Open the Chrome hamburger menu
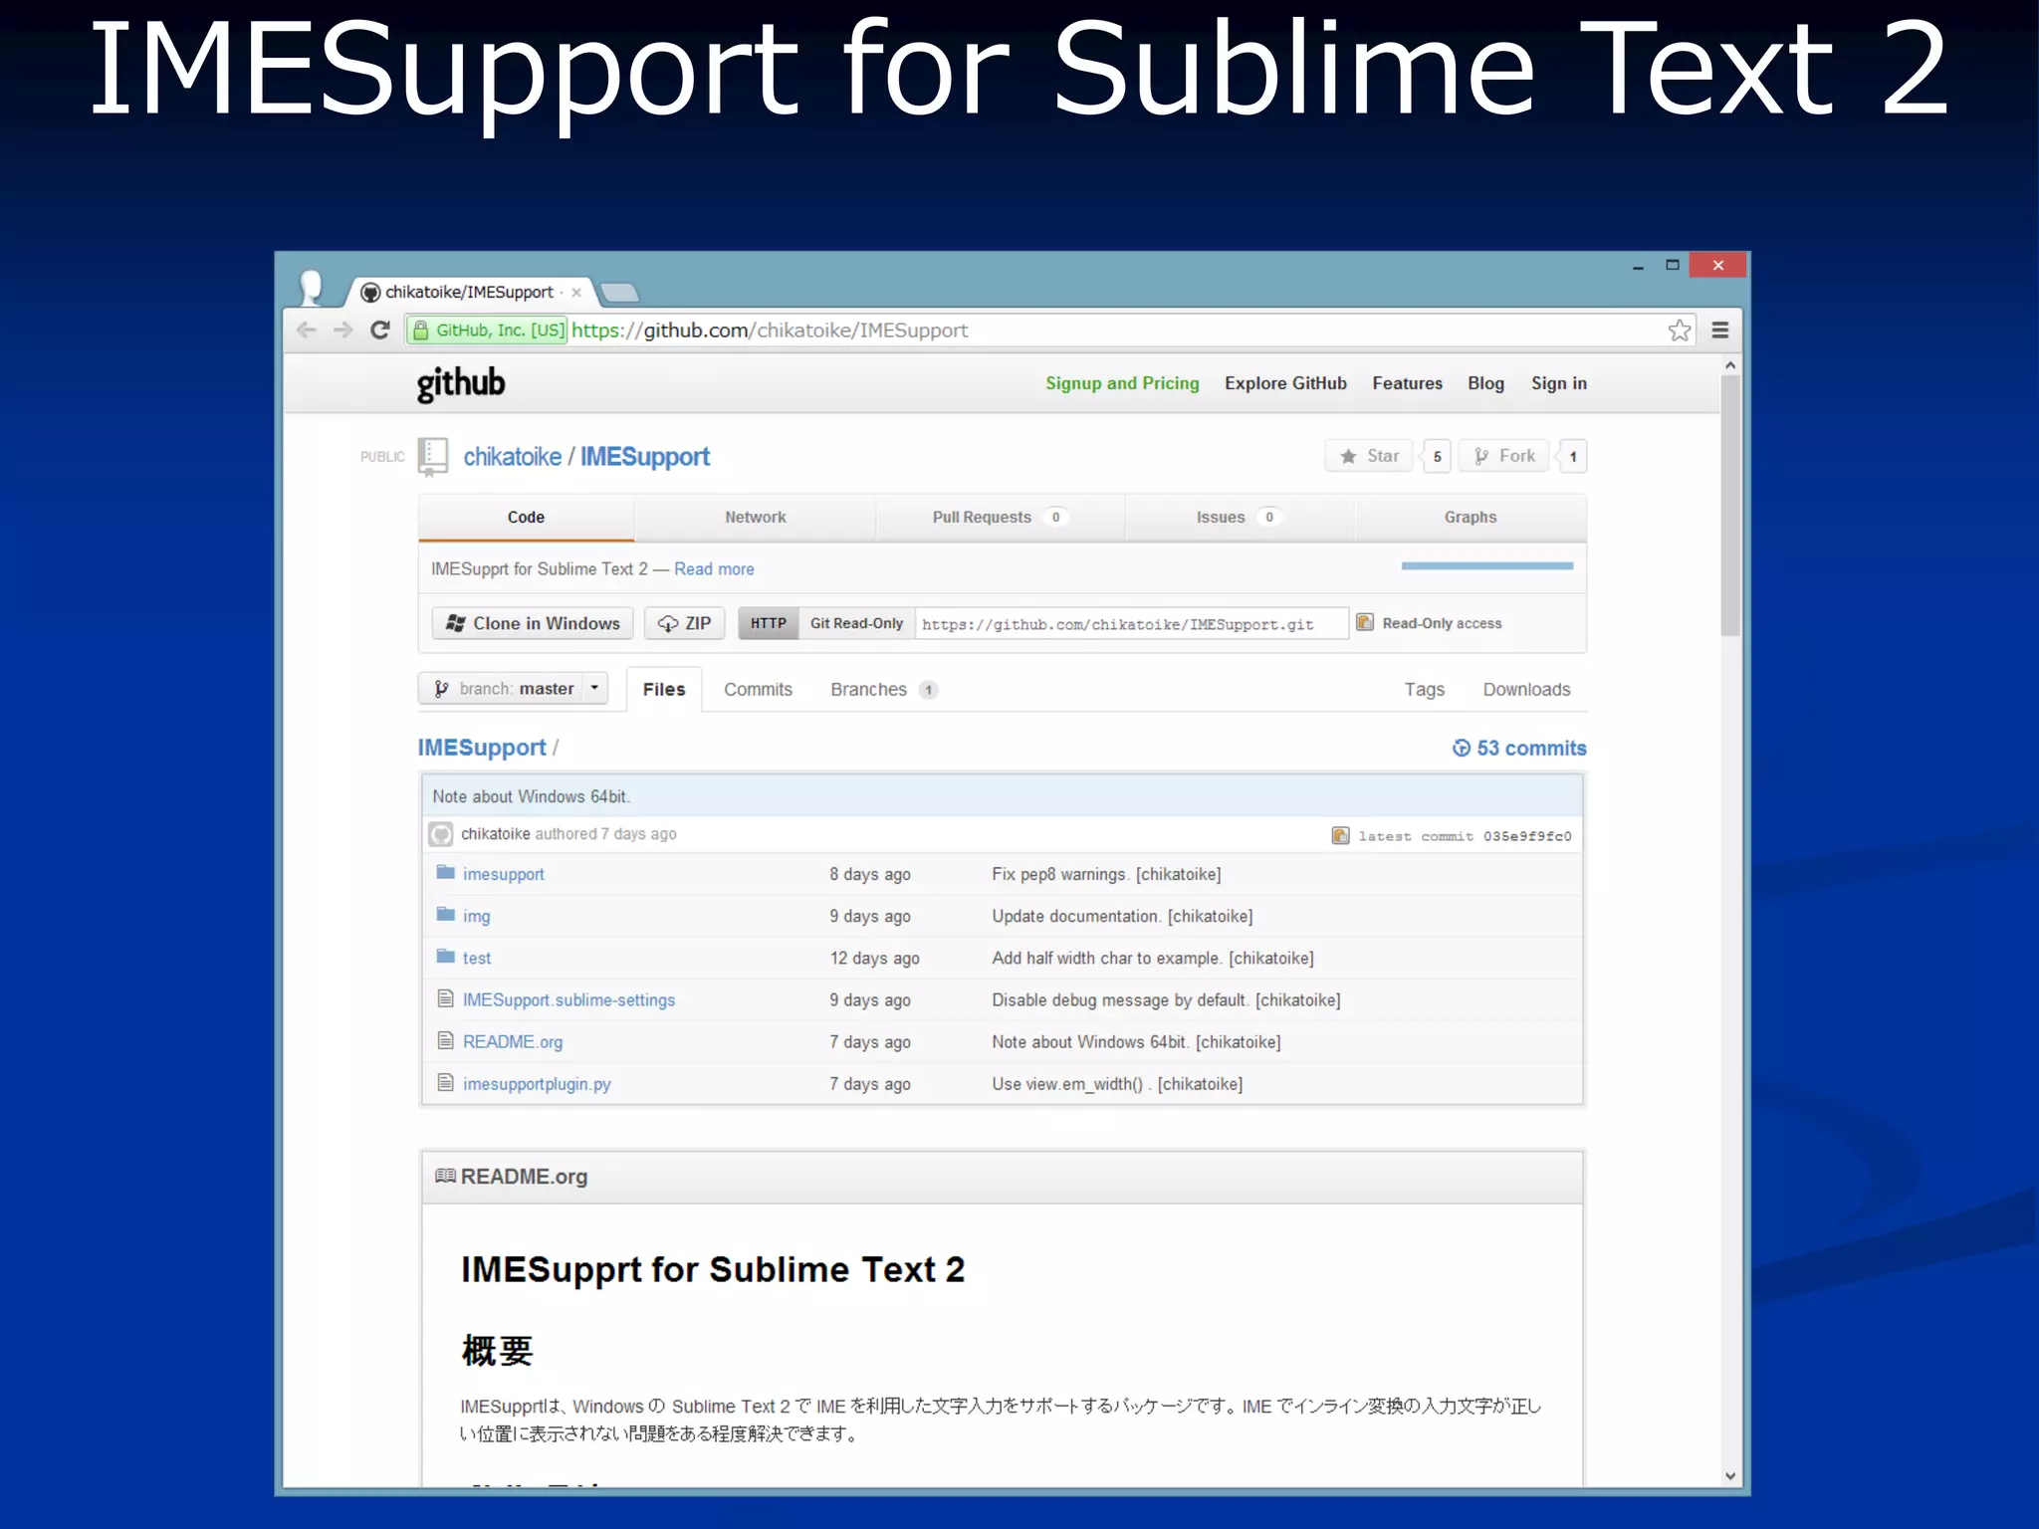The width and height of the screenshot is (2039, 1529). [x=1720, y=330]
